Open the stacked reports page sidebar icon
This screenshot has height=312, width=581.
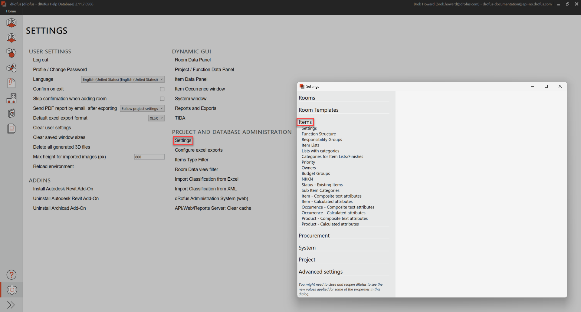click(x=11, y=129)
